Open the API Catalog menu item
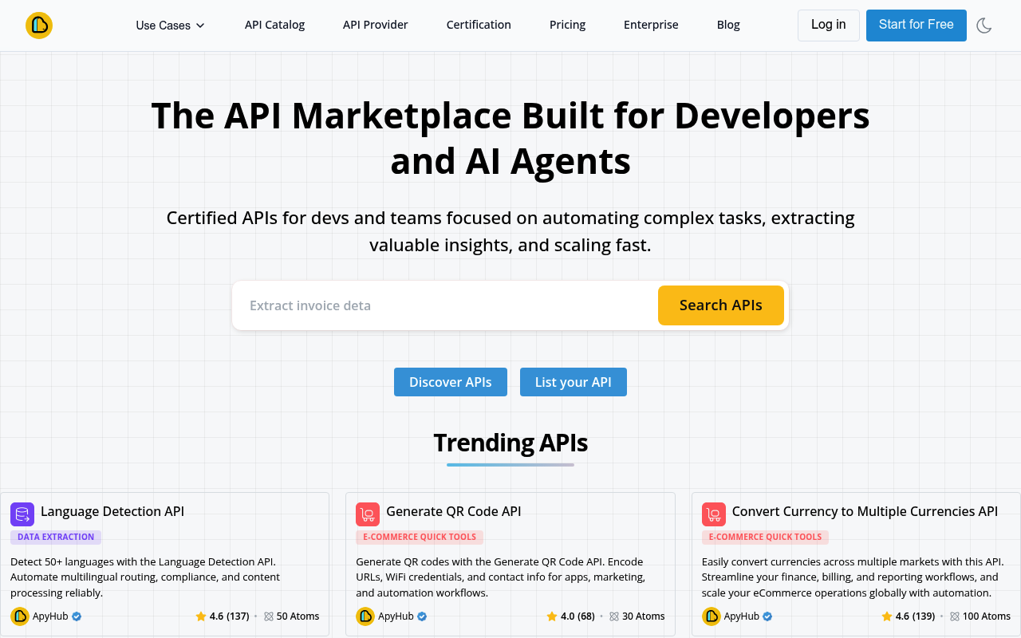 (x=274, y=25)
